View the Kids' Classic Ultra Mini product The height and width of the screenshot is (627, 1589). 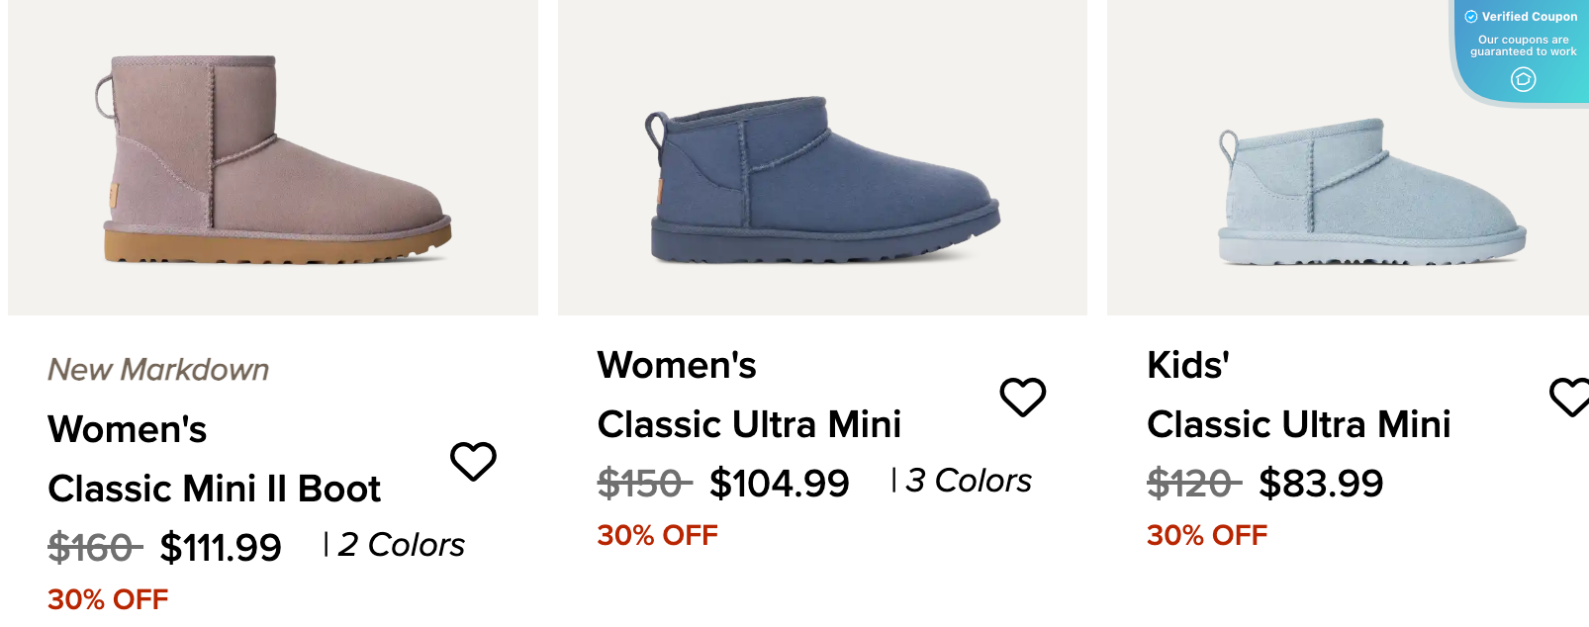[1297, 423]
